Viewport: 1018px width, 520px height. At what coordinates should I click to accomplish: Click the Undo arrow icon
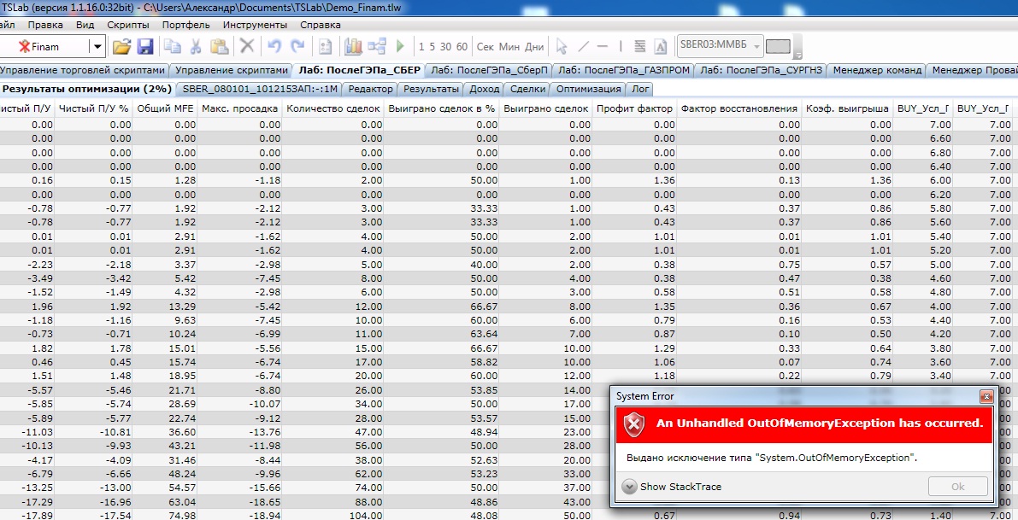[x=274, y=47]
